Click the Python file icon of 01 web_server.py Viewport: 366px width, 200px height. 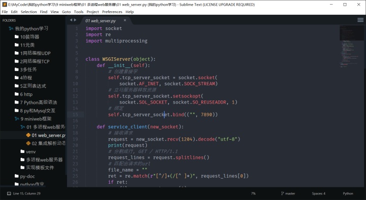28,135
